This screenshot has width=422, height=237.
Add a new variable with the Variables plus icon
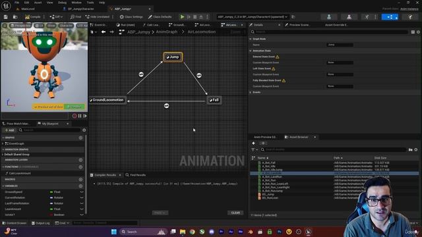[x=80, y=186]
